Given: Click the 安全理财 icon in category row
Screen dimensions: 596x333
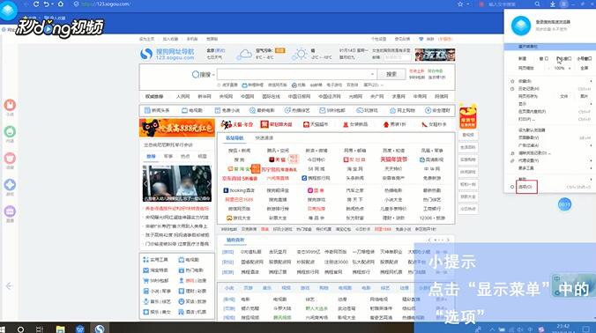Looking at the screenshot, I should pyautogui.click(x=428, y=110).
